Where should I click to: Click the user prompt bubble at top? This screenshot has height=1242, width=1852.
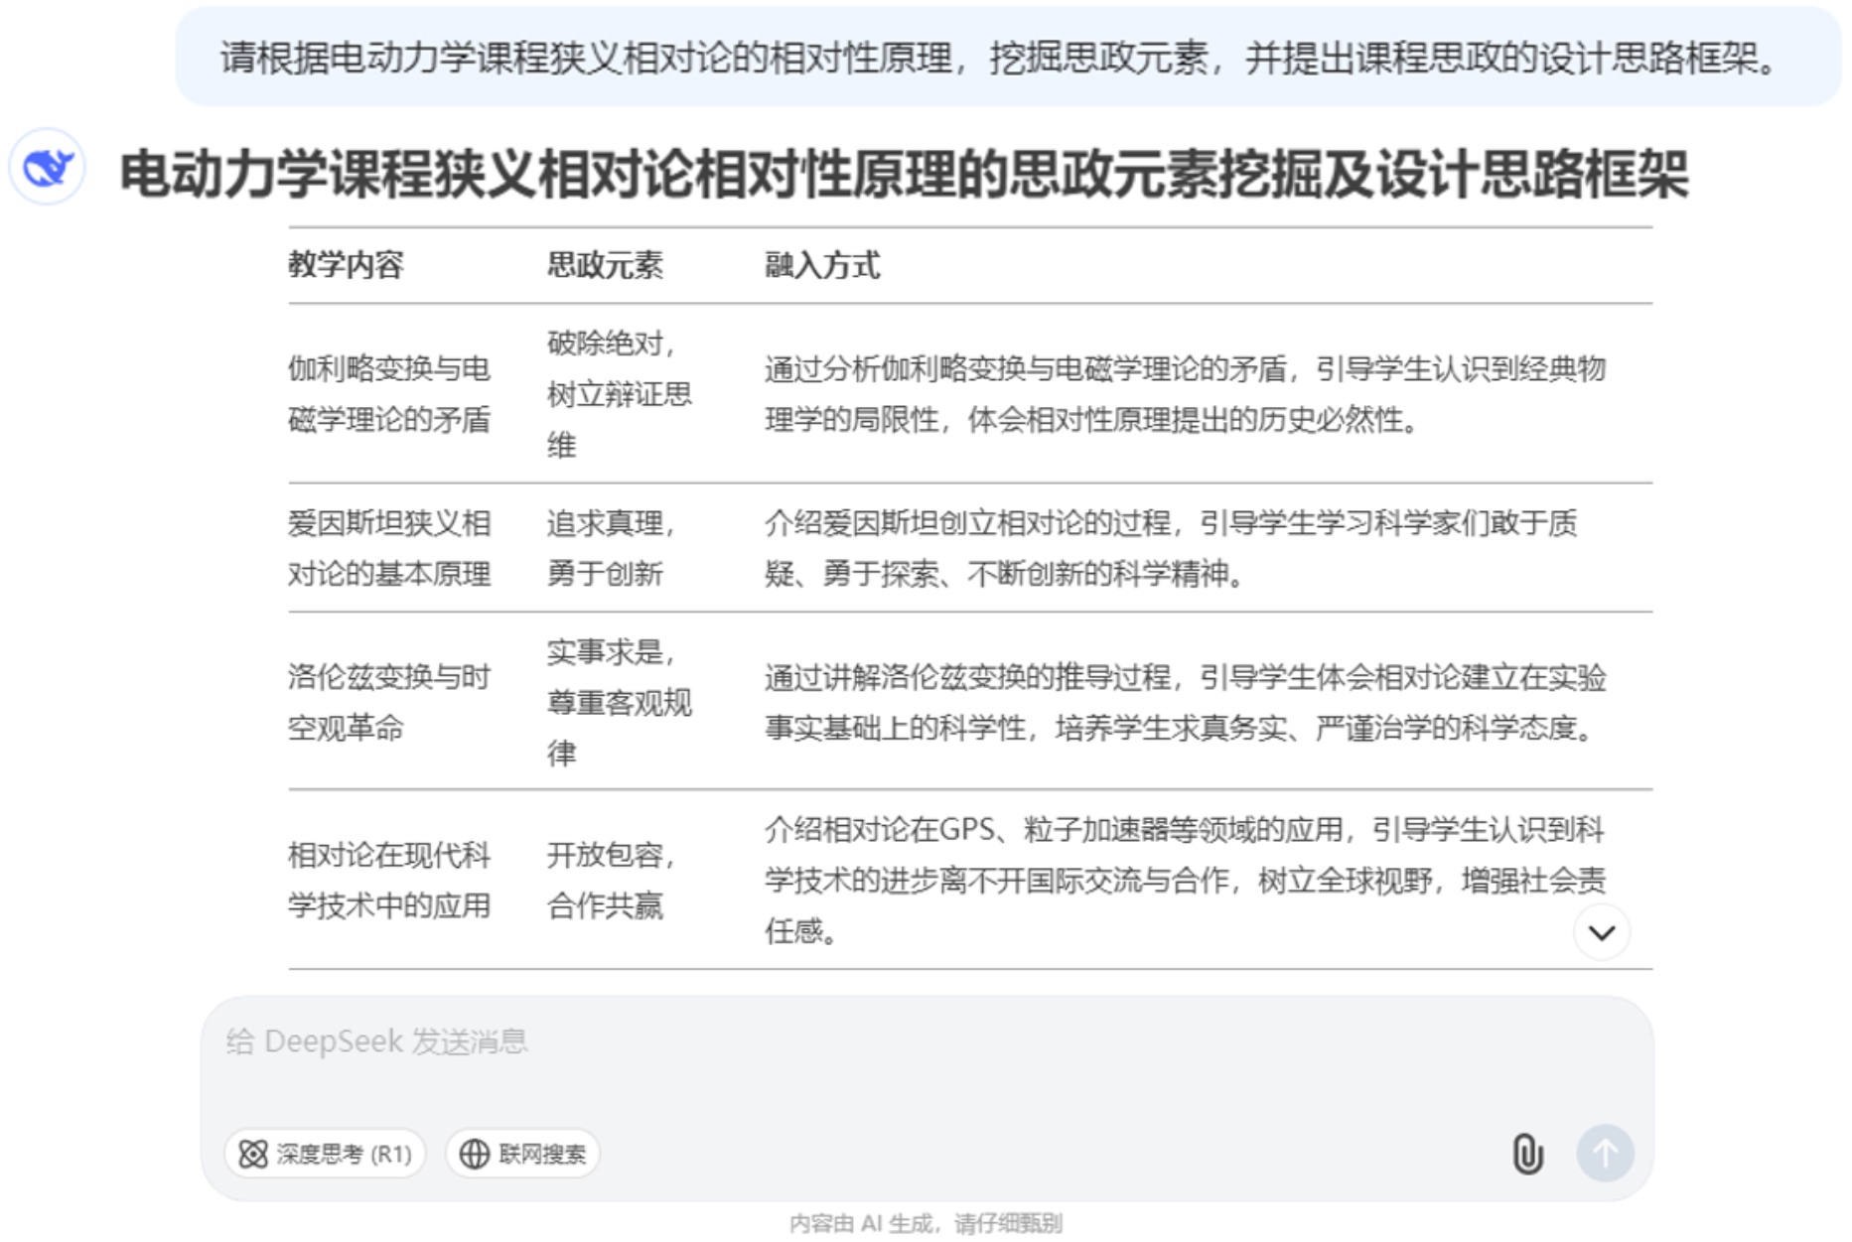pyautogui.click(x=998, y=58)
